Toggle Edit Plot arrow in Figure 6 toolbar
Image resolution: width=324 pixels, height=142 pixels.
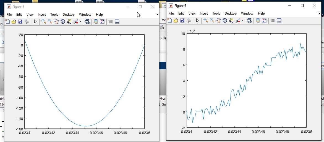[x=197, y=20]
